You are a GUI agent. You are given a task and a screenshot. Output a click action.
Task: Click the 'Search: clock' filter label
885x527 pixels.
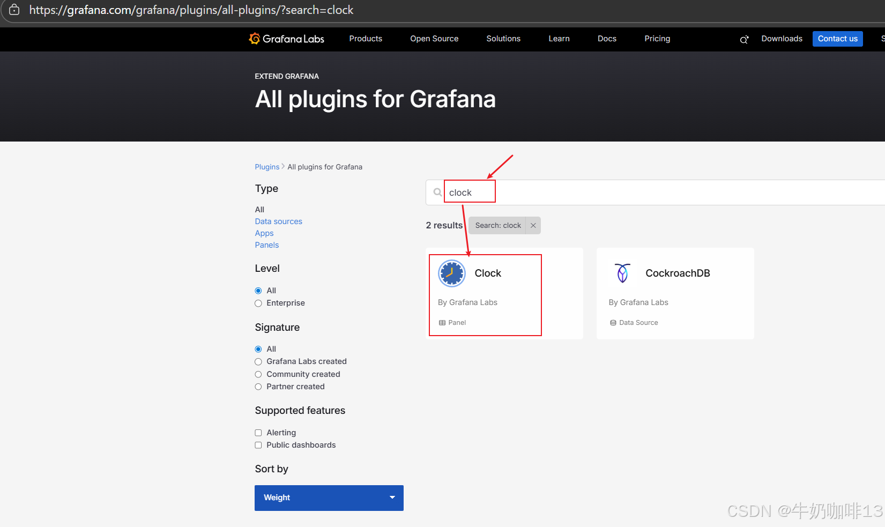click(498, 226)
